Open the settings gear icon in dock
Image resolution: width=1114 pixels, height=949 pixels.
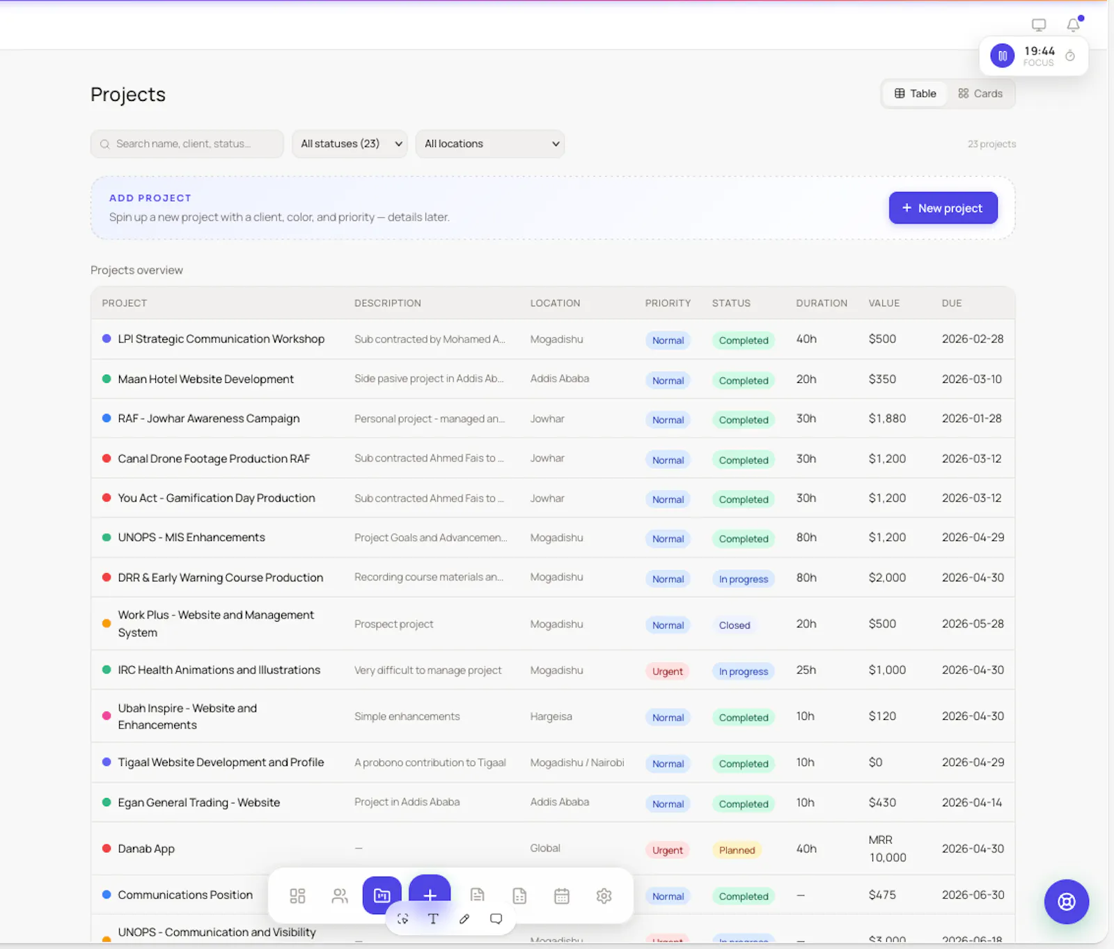pos(604,895)
